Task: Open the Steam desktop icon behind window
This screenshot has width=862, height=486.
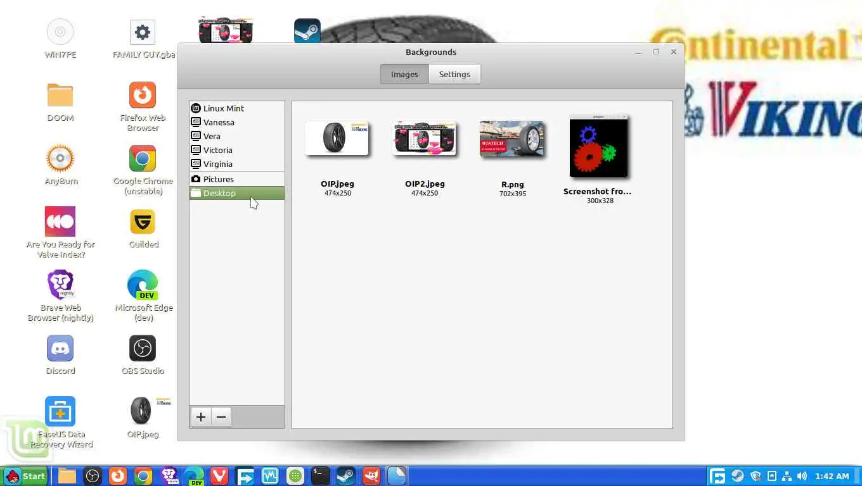Action: (x=307, y=30)
